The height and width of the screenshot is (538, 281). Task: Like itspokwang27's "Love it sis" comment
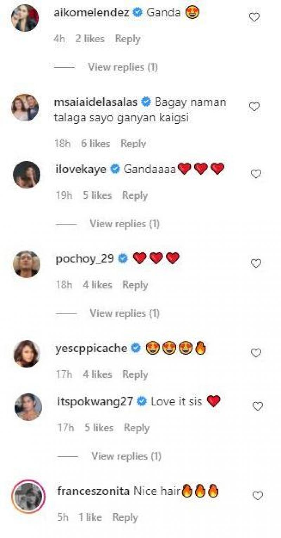coord(257,406)
